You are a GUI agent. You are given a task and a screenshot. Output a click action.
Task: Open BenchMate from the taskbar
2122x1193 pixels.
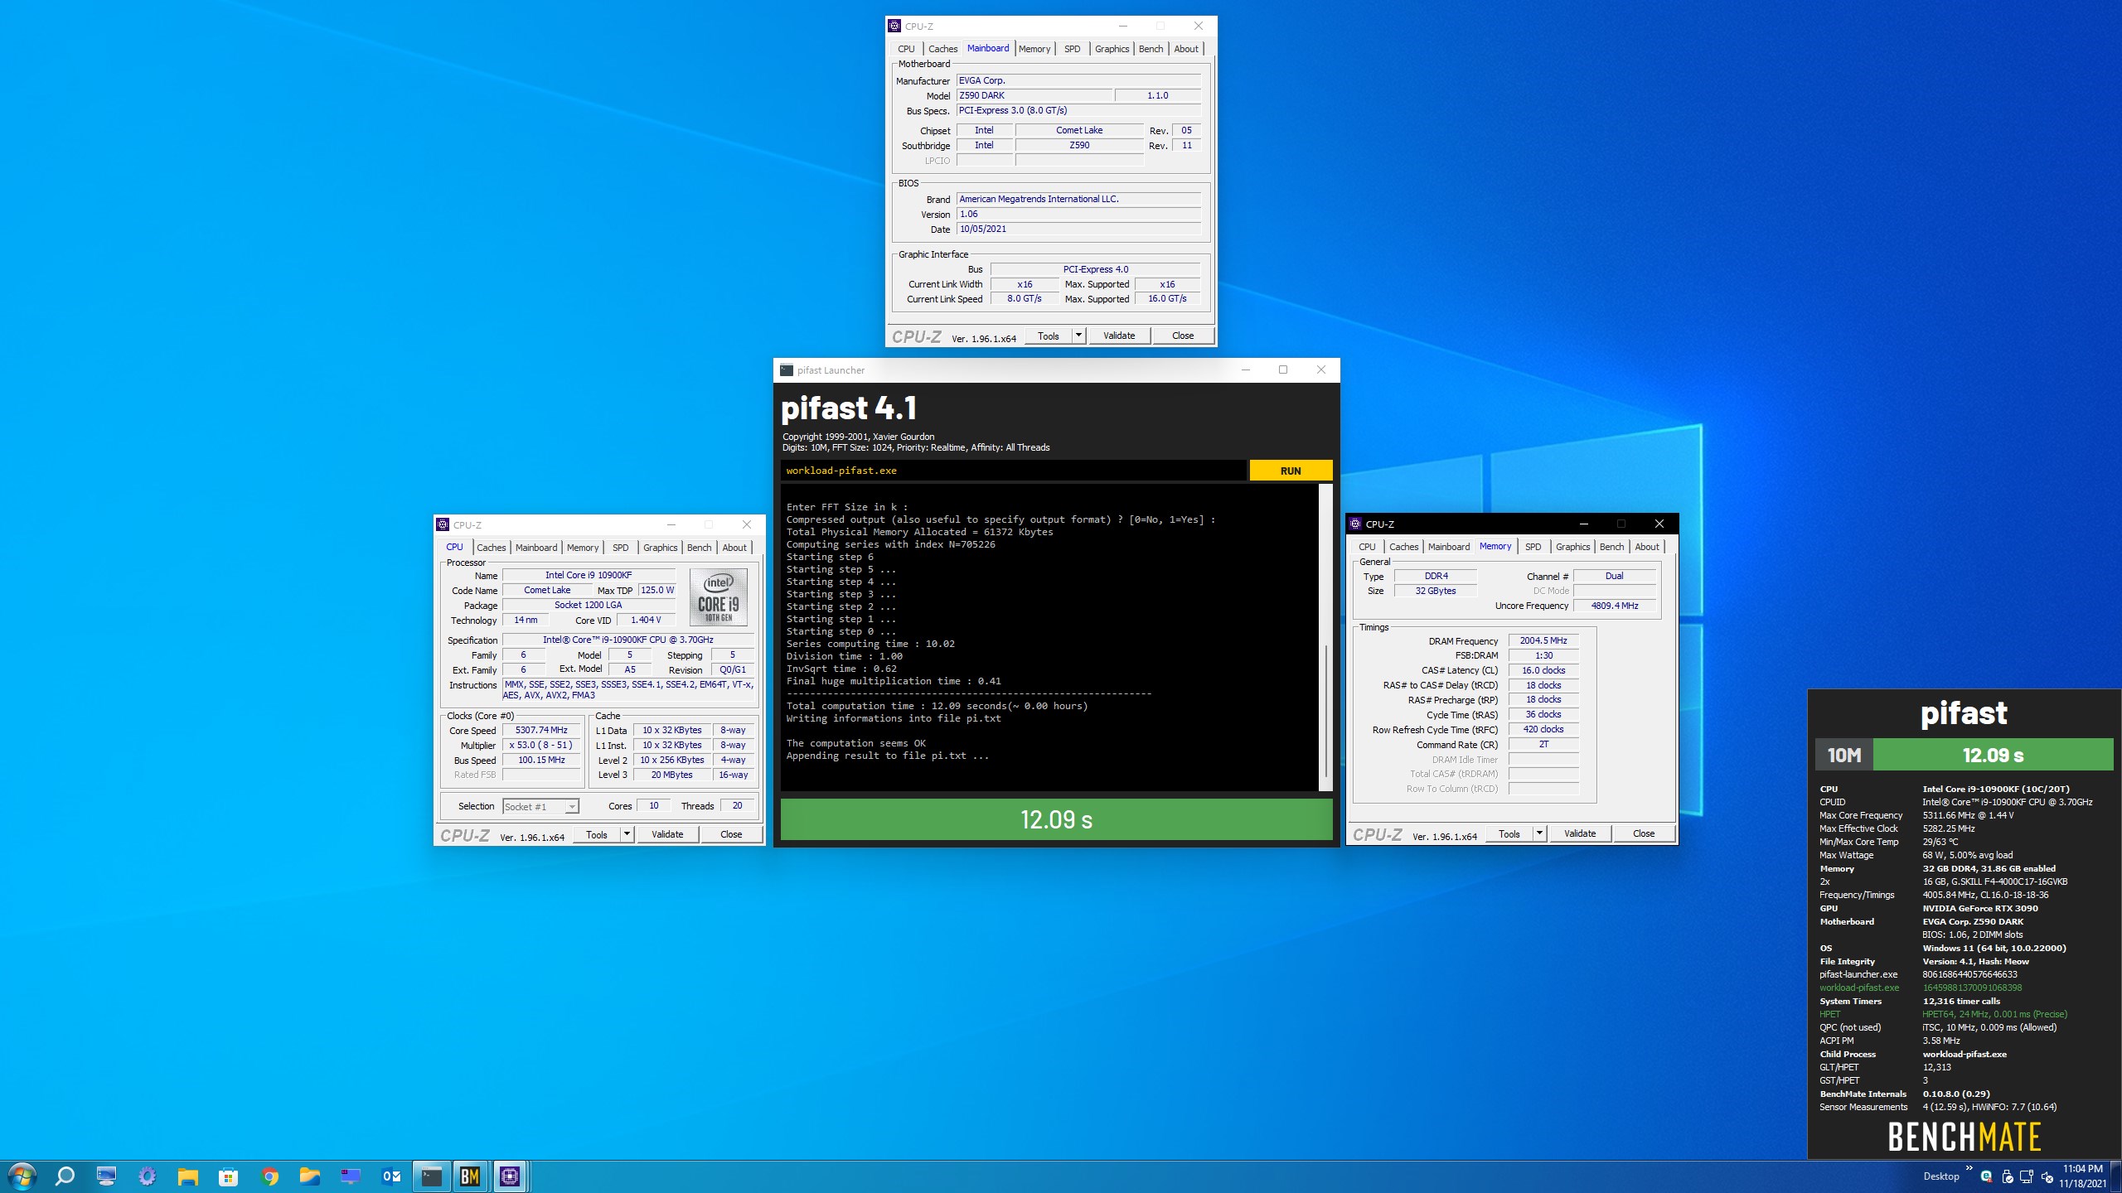[x=470, y=1176]
